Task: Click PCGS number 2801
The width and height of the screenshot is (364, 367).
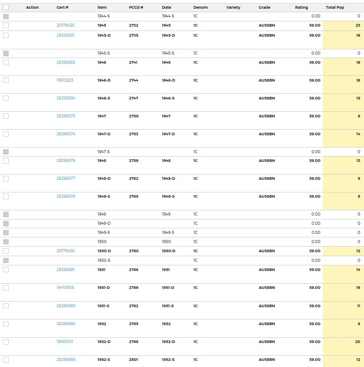Action: [134, 360]
